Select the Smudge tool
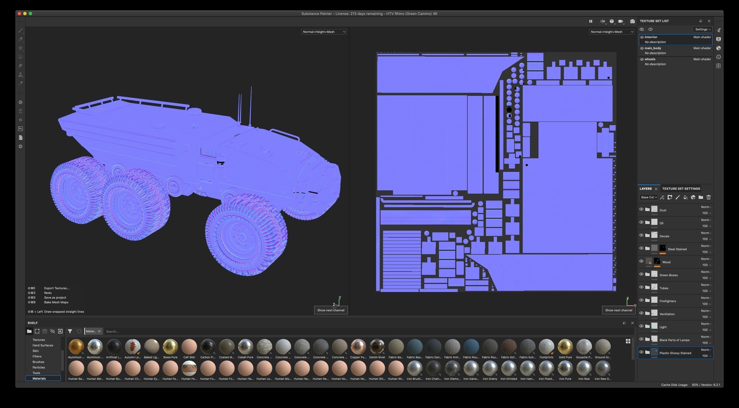This screenshot has height=408, width=739. [20, 66]
